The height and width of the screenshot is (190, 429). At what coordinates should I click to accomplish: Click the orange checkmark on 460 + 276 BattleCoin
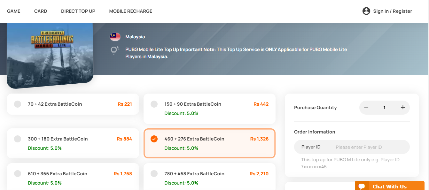click(x=154, y=139)
